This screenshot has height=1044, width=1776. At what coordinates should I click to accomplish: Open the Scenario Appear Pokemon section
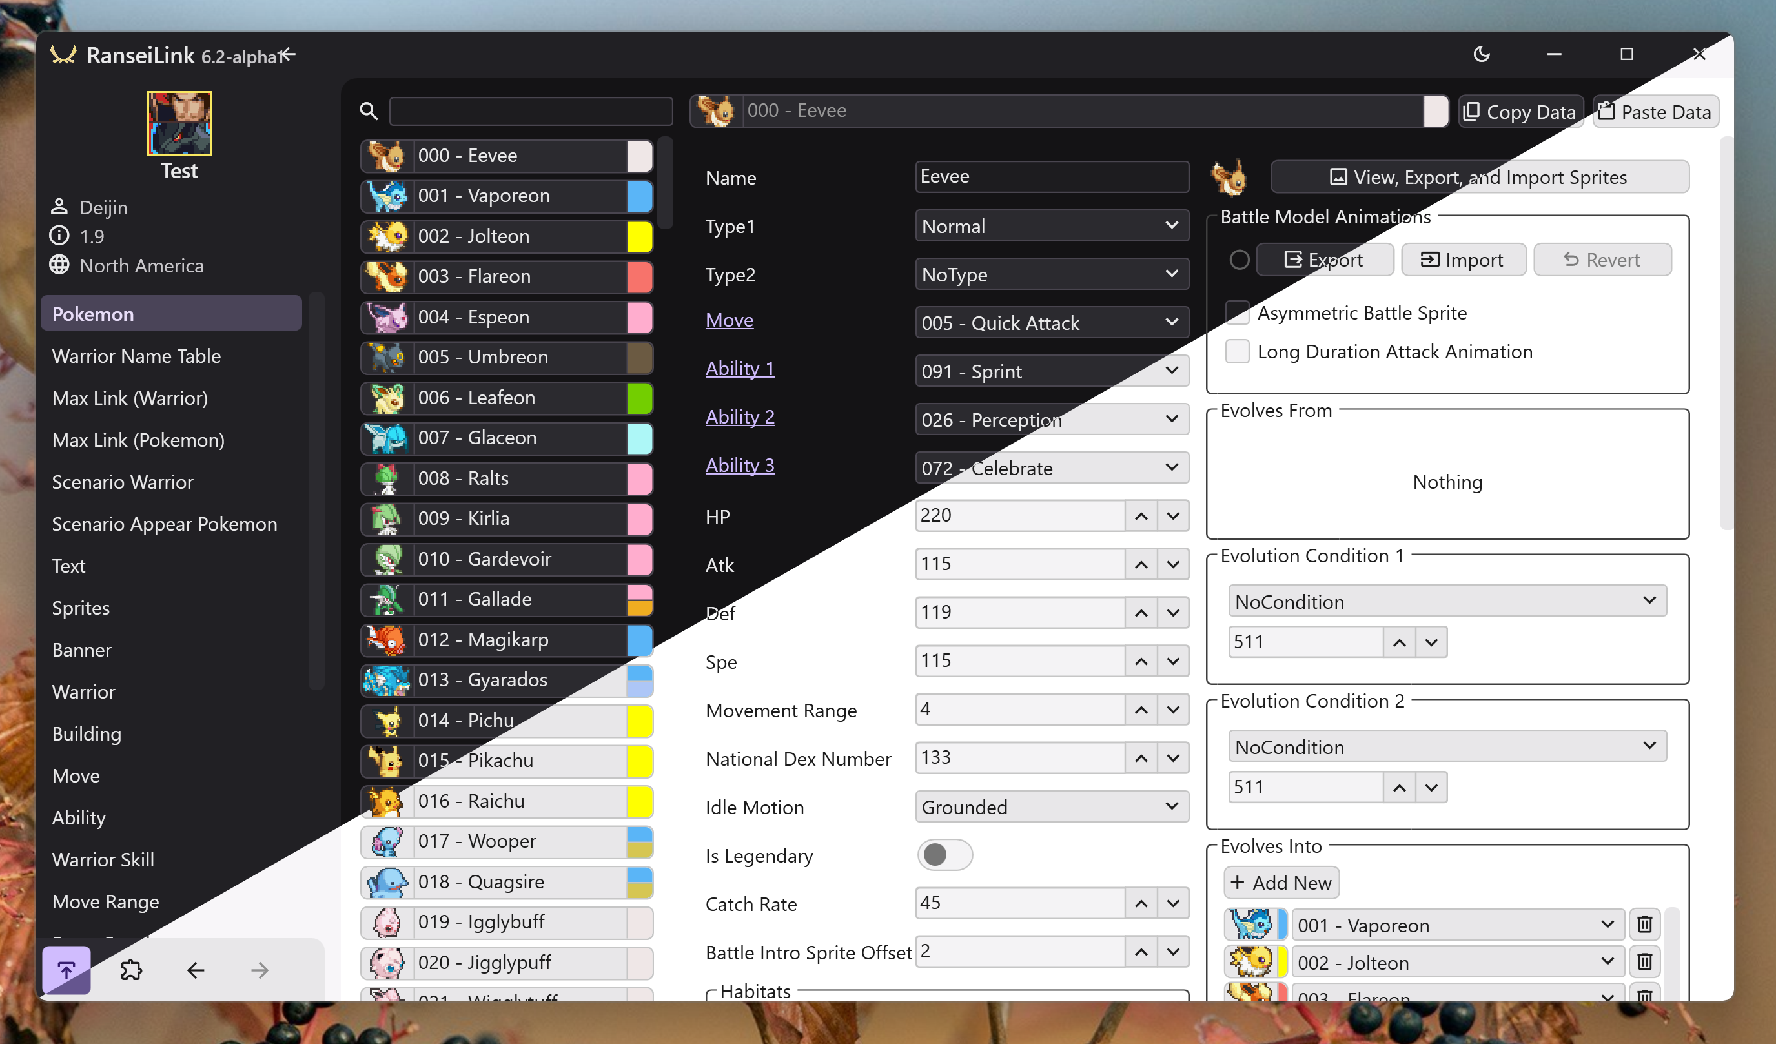[x=164, y=524]
